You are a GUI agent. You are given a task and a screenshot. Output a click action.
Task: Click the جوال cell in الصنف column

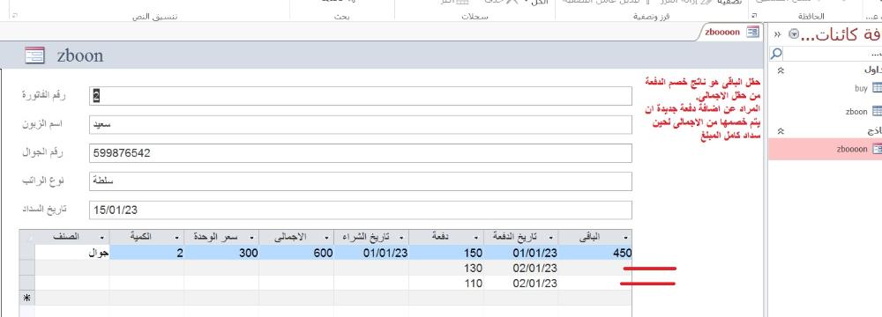click(x=72, y=253)
